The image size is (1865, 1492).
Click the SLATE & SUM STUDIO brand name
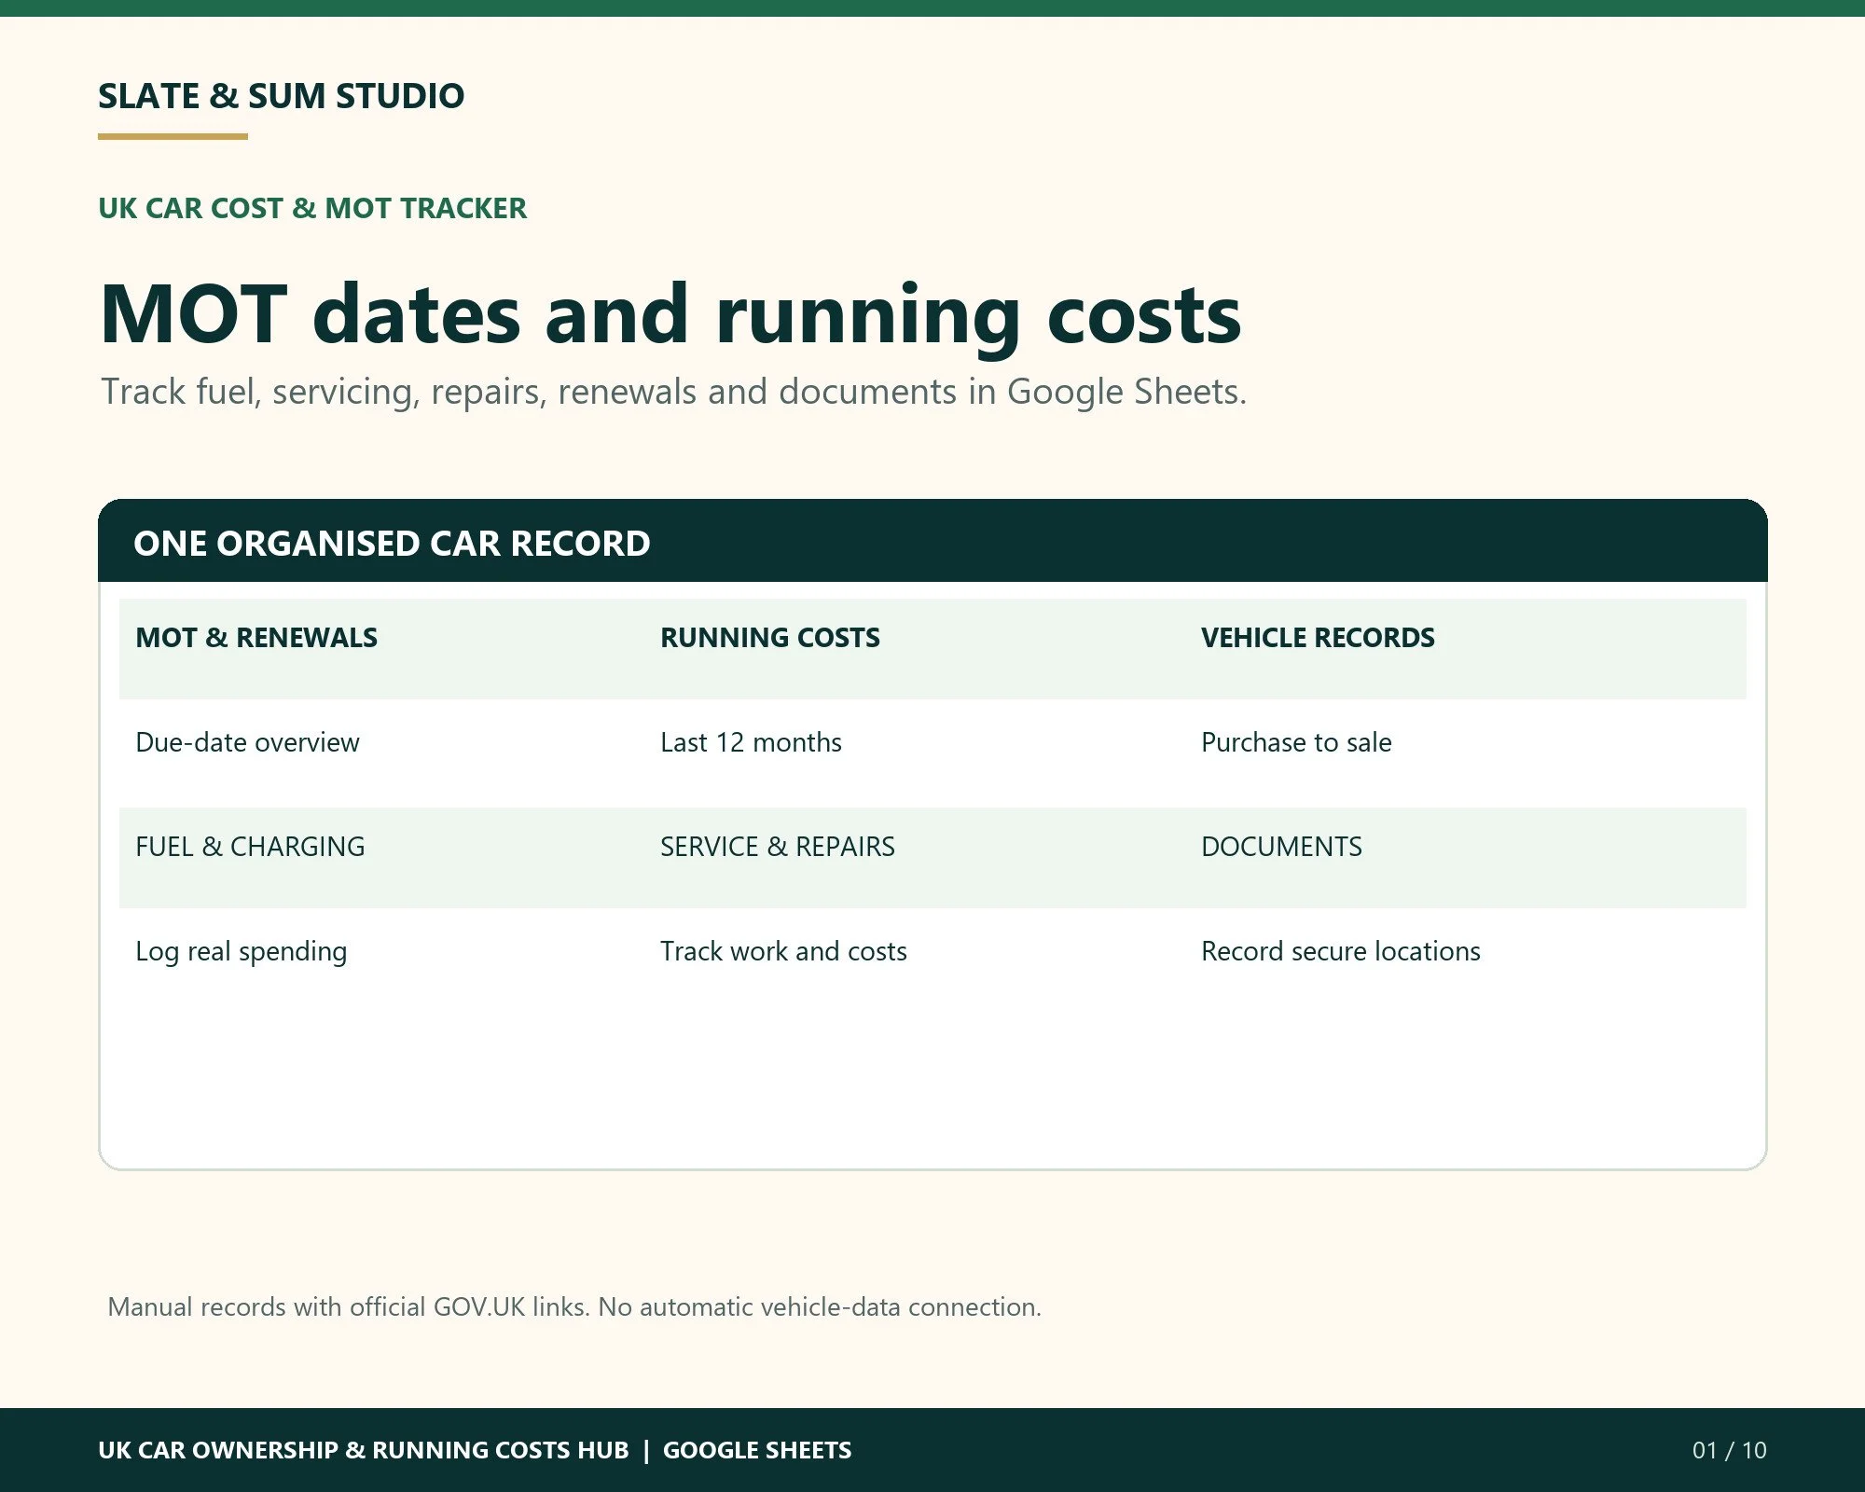pos(281,96)
